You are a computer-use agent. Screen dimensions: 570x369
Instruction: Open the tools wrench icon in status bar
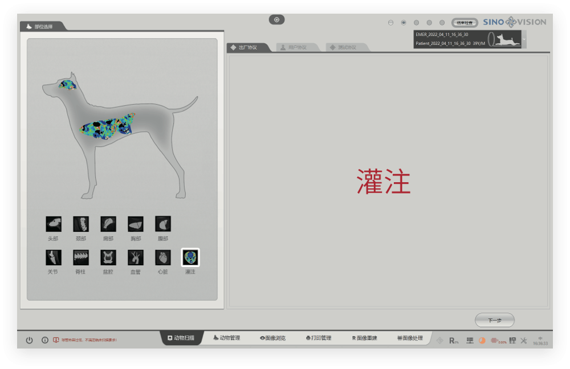click(x=523, y=341)
